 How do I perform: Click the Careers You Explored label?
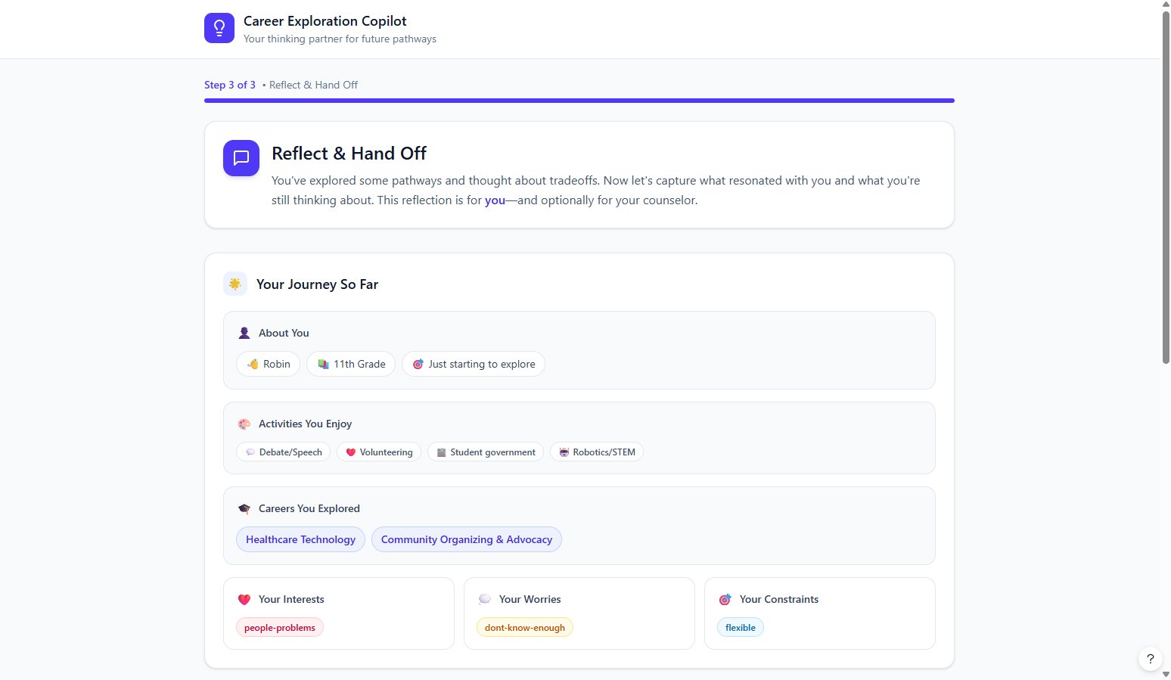[309, 508]
